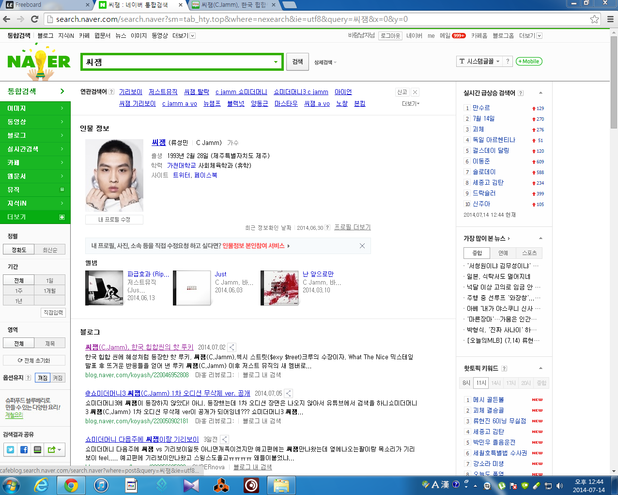This screenshot has width=618, height=495.
Task: Open 이미지 in the left sidebar menu
Action: tap(35, 108)
